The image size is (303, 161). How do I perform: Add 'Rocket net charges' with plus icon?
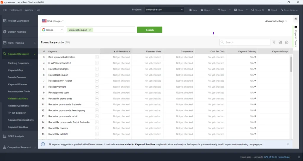coord(97,69)
